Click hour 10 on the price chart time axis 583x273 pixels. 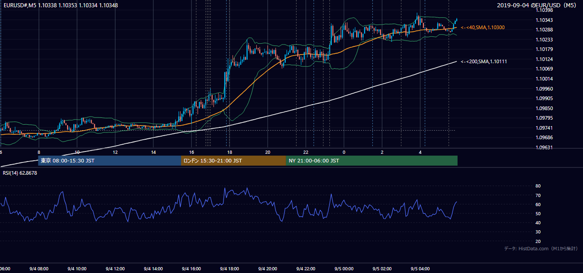click(77, 152)
